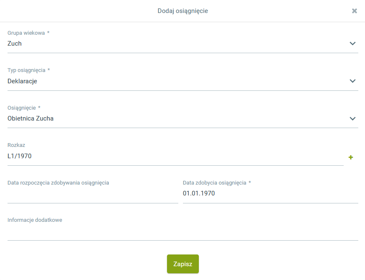365x280 pixels.
Task: Click the selected value Zuch
Action: (15, 44)
